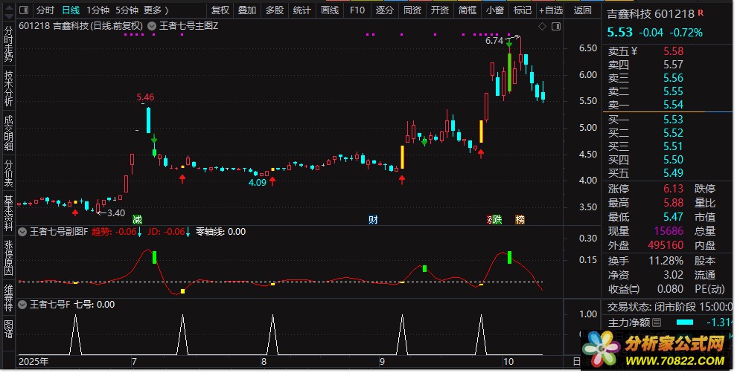Open the 维赛特 sidebar tab
The image size is (737, 373).
tap(8, 297)
